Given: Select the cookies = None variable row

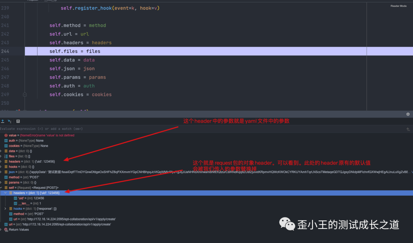Looking at the screenshot, I should click(x=206, y=146).
